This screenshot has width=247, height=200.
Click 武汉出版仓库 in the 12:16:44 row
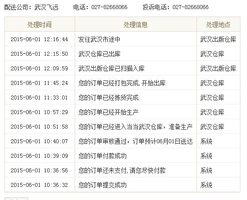(218, 39)
